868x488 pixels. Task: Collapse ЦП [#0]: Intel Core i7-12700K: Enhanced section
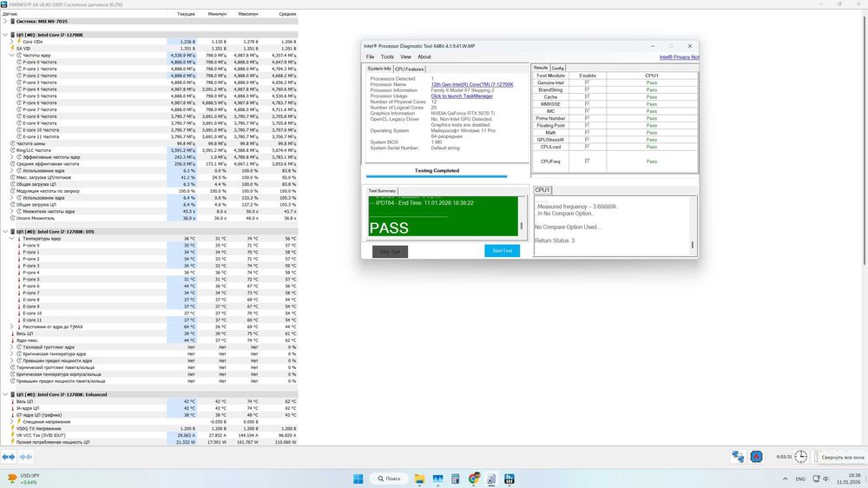5,394
